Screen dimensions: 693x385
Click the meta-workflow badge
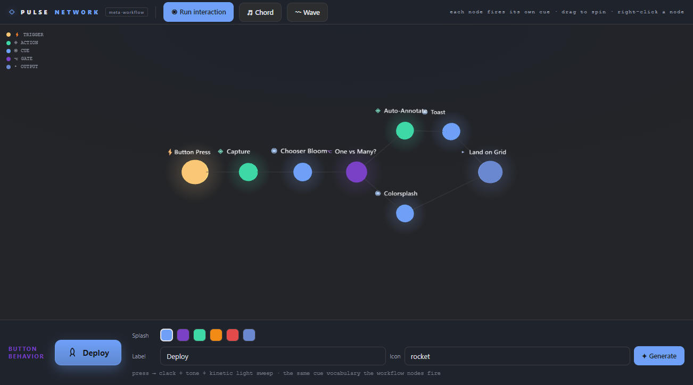[127, 12]
